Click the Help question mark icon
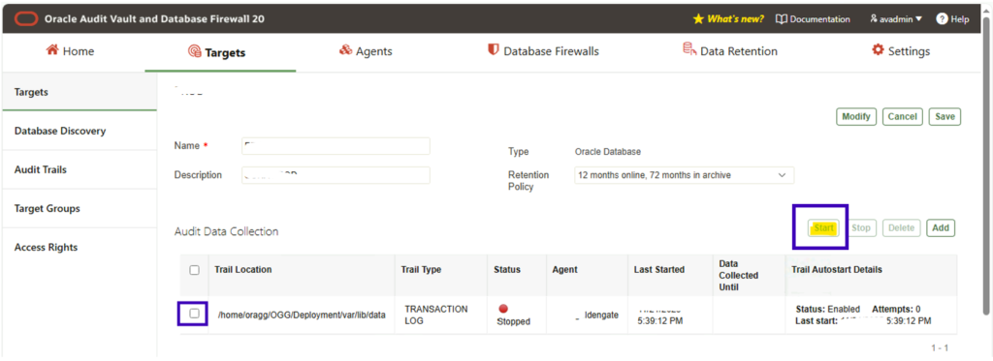 coord(942,19)
